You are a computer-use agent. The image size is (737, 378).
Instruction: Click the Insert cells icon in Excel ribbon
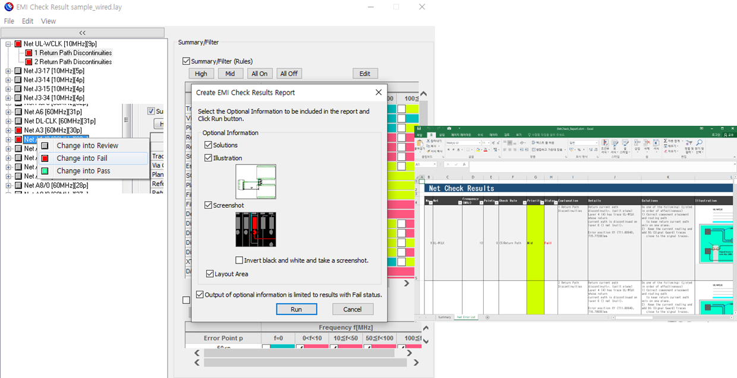(x=637, y=142)
